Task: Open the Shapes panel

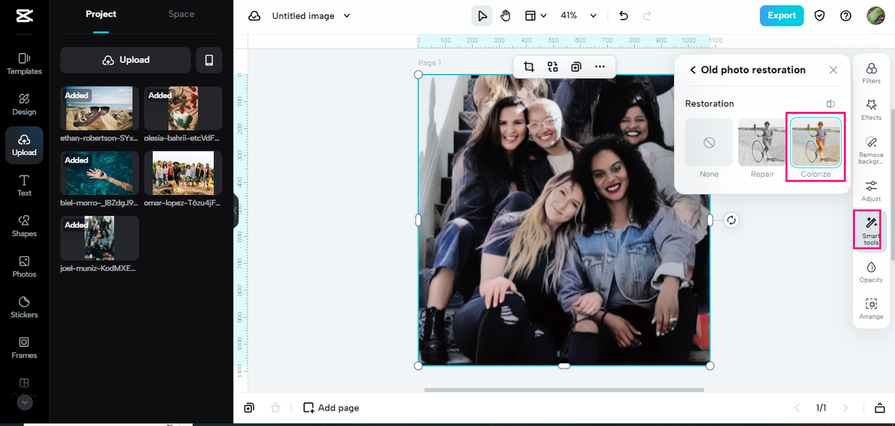Action: (x=24, y=226)
